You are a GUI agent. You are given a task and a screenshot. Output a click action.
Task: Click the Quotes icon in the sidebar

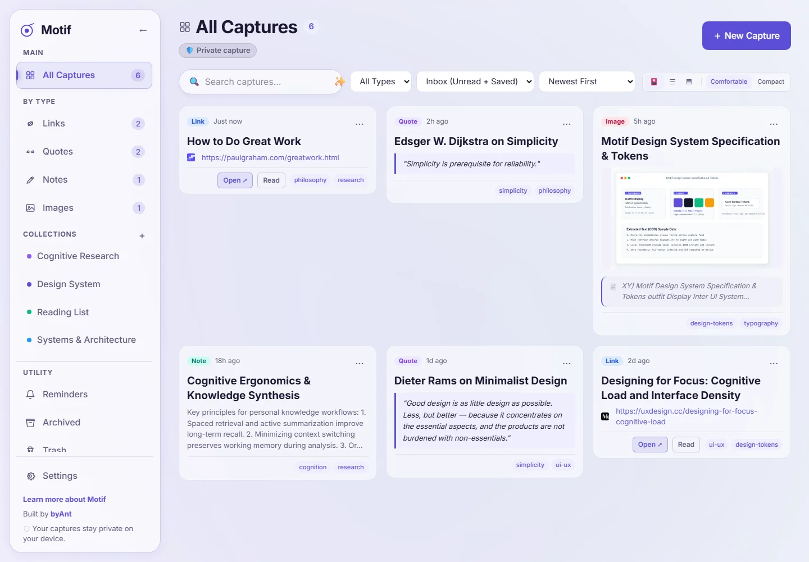pos(30,152)
